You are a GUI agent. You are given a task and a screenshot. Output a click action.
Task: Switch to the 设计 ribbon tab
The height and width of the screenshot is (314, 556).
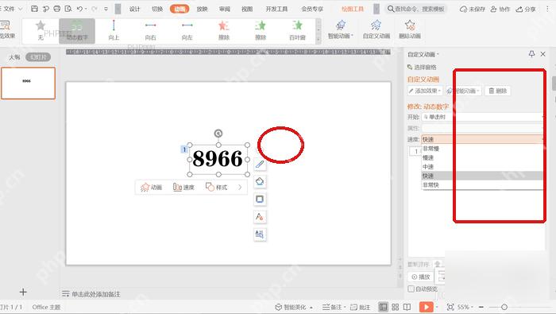point(134,10)
